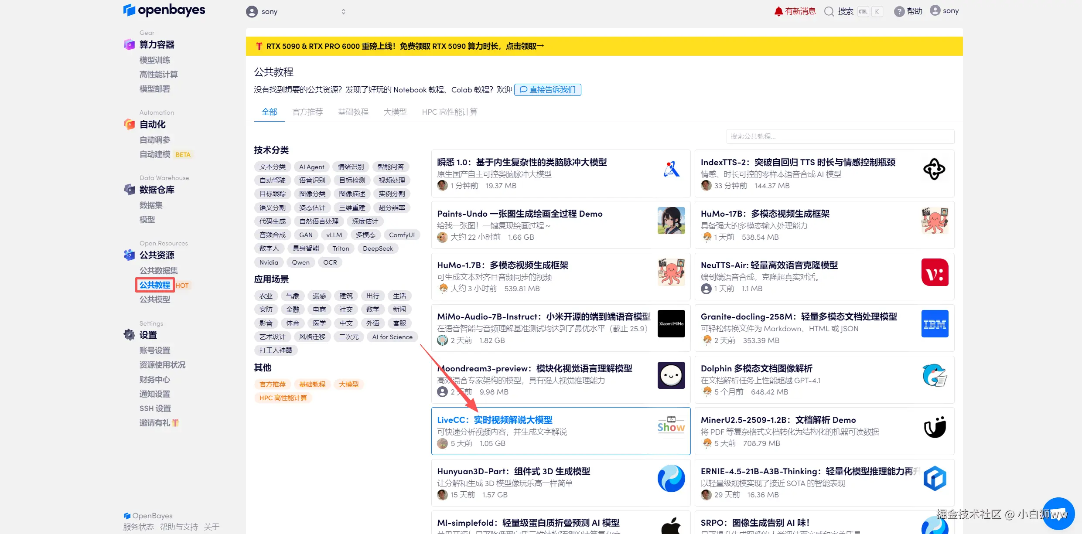Click the public tutorials search field

(840, 136)
